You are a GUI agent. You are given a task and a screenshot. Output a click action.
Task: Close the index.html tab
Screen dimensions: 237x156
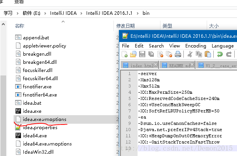click(x=156, y=65)
